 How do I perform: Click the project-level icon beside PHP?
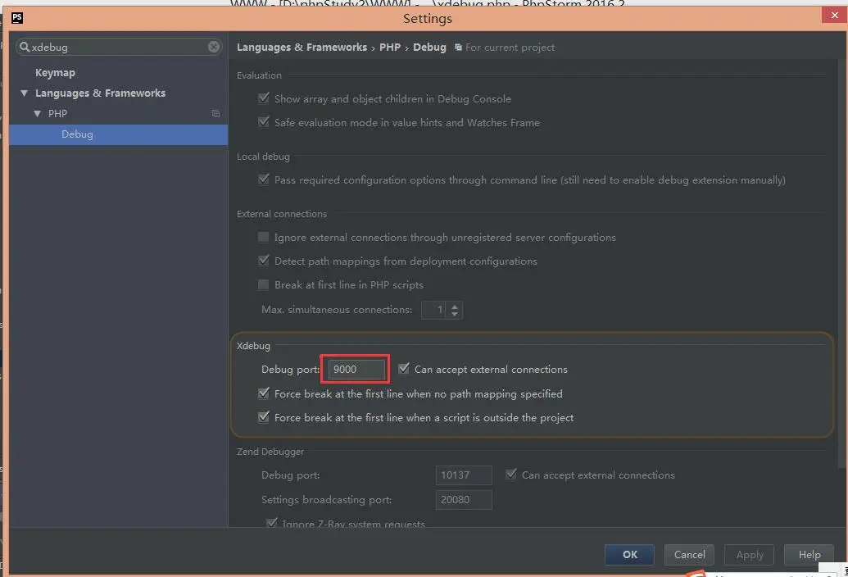pyautogui.click(x=215, y=114)
